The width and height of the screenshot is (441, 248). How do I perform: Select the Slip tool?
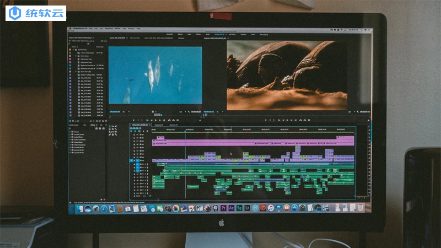113,132
